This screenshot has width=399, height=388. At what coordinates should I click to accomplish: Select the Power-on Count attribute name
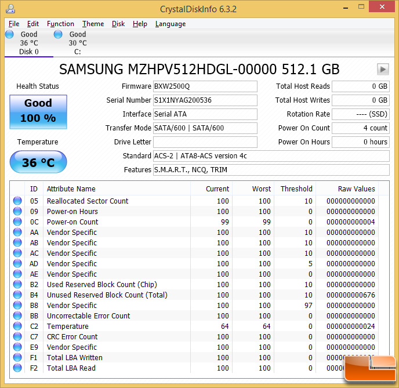coord(72,222)
